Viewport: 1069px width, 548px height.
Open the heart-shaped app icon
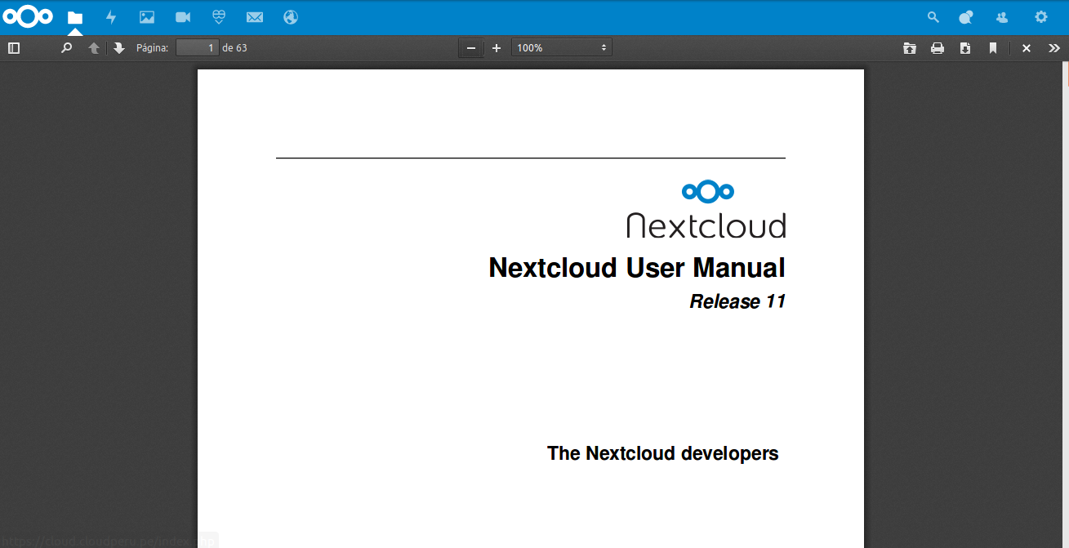pos(219,17)
